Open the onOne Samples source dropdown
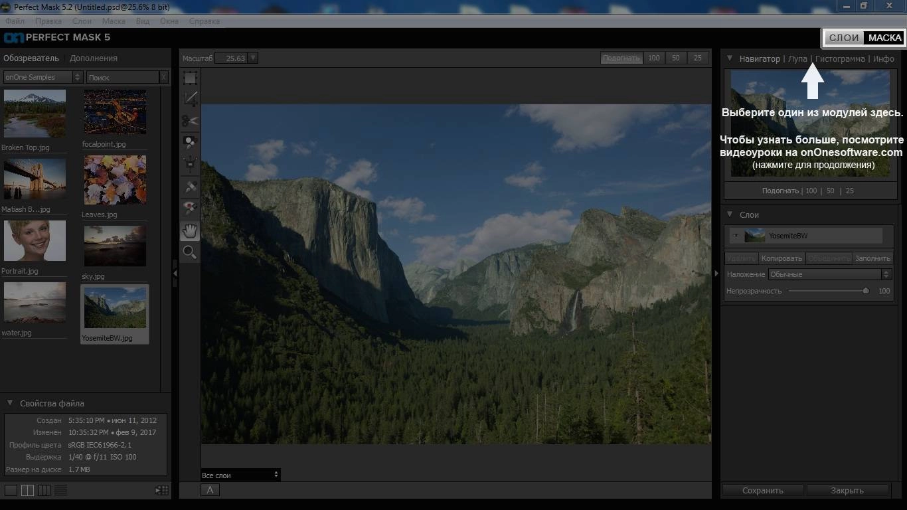Image resolution: width=907 pixels, height=510 pixels. click(x=42, y=77)
